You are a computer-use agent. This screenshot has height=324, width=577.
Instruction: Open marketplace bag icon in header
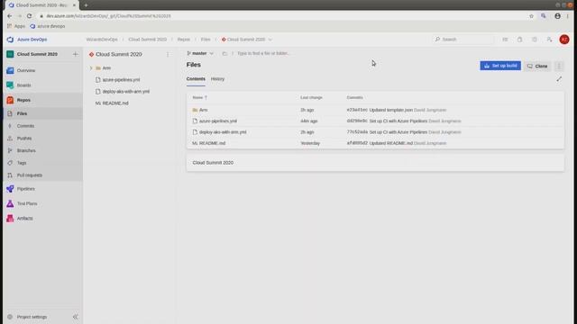(519, 40)
